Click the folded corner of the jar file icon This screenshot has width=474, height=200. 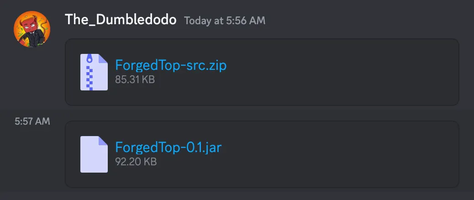103,141
